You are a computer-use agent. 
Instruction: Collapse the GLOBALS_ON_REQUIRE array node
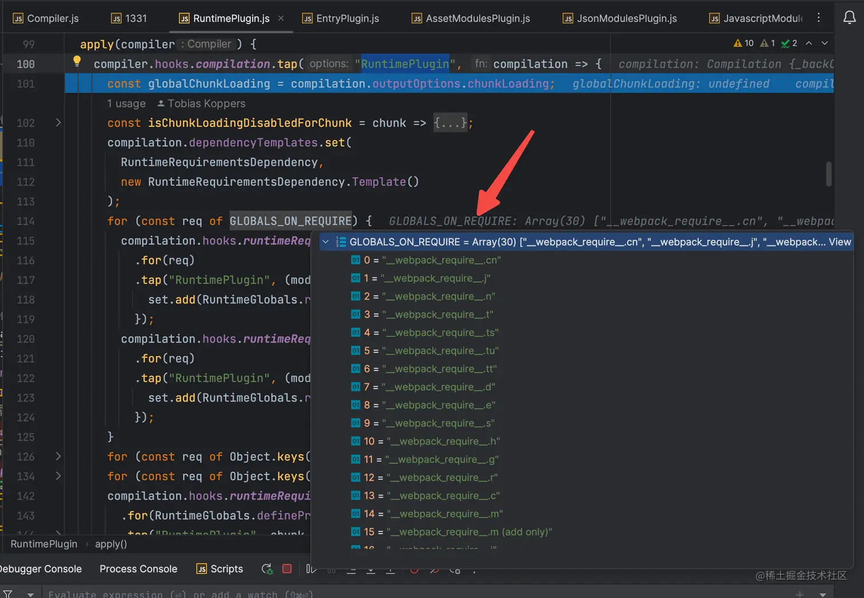pos(326,242)
